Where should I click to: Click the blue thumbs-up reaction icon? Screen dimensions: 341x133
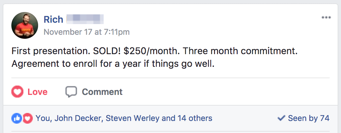pyautogui.click(x=17, y=118)
